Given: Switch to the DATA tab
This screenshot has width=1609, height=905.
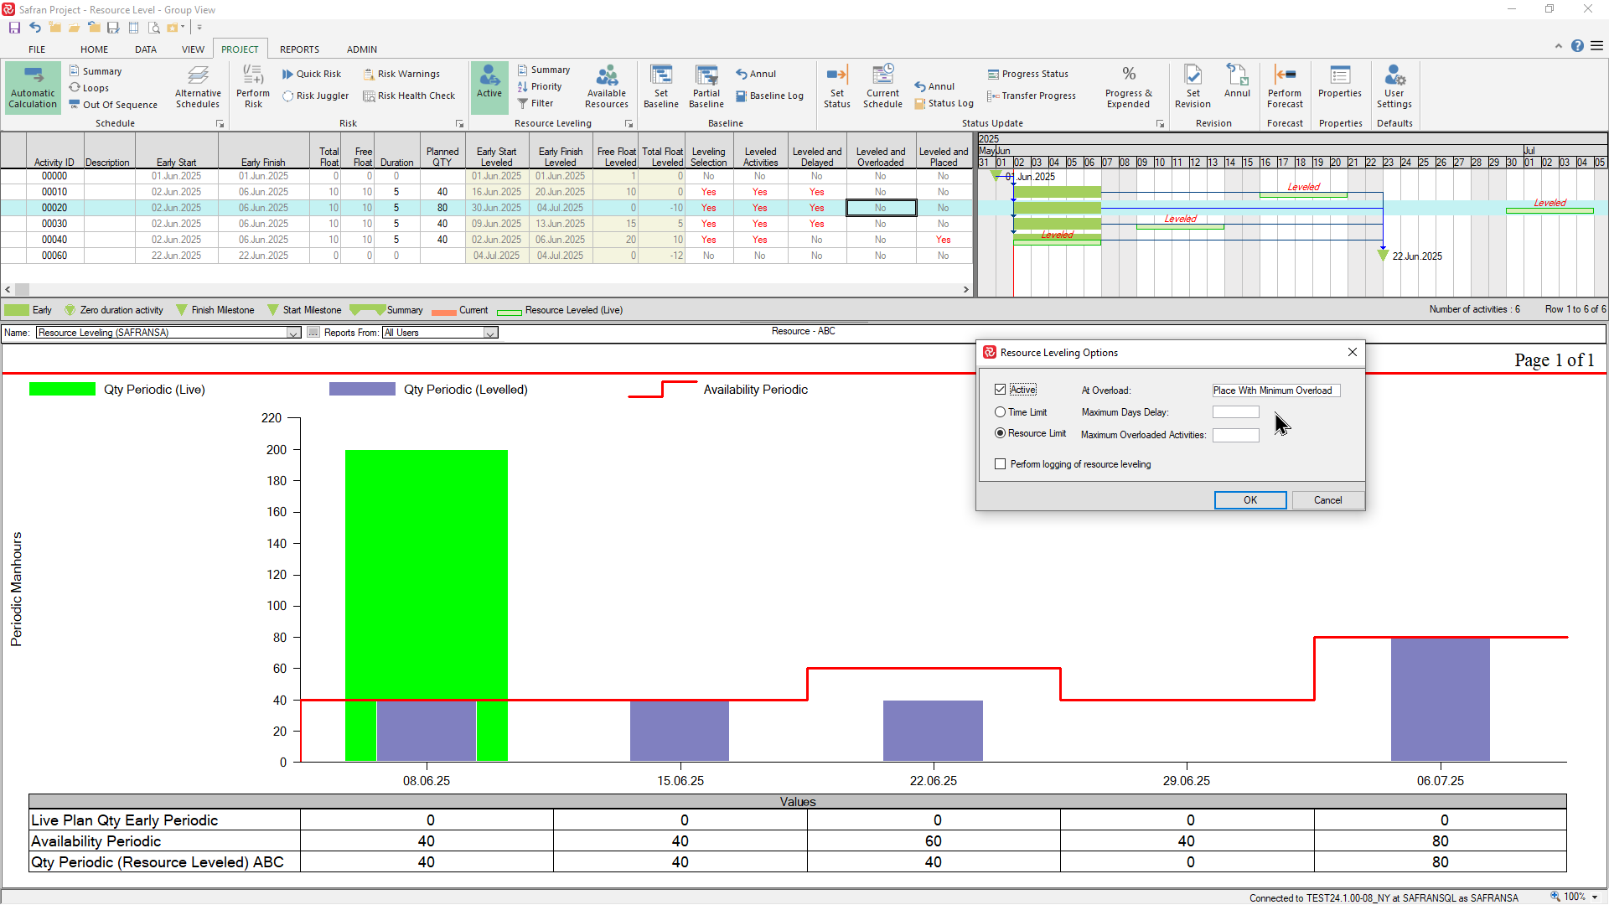Looking at the screenshot, I should pos(146,49).
